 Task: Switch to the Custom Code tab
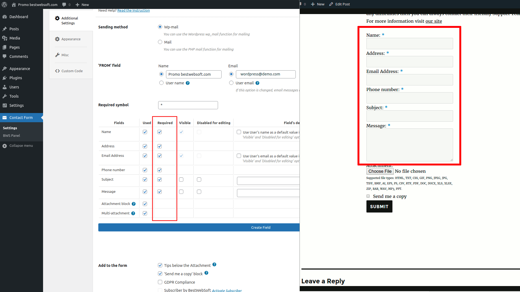[x=72, y=71]
